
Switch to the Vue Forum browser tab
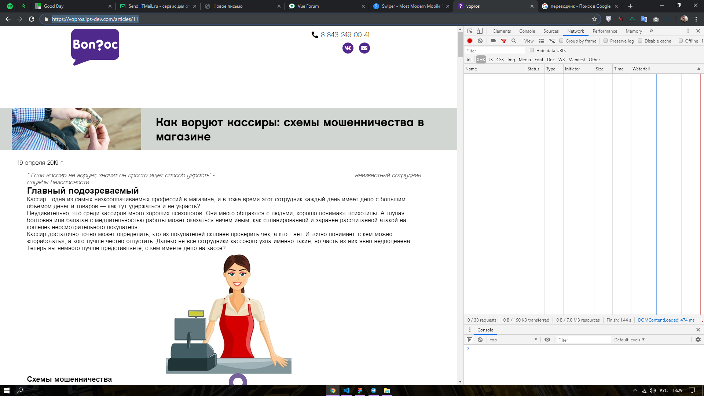pos(326,6)
